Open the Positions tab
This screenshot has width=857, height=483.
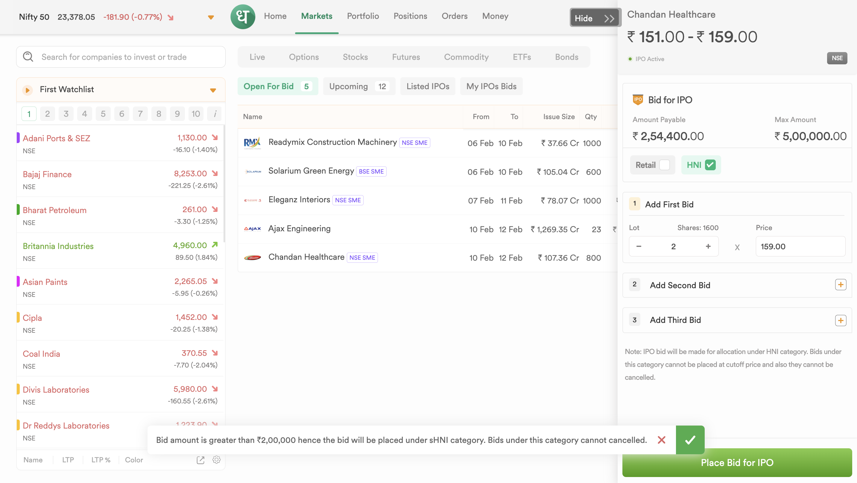pyautogui.click(x=410, y=16)
